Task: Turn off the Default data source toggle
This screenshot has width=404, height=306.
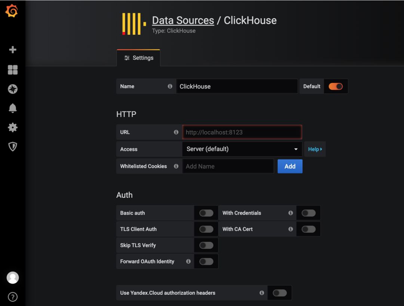Action: pyautogui.click(x=336, y=86)
